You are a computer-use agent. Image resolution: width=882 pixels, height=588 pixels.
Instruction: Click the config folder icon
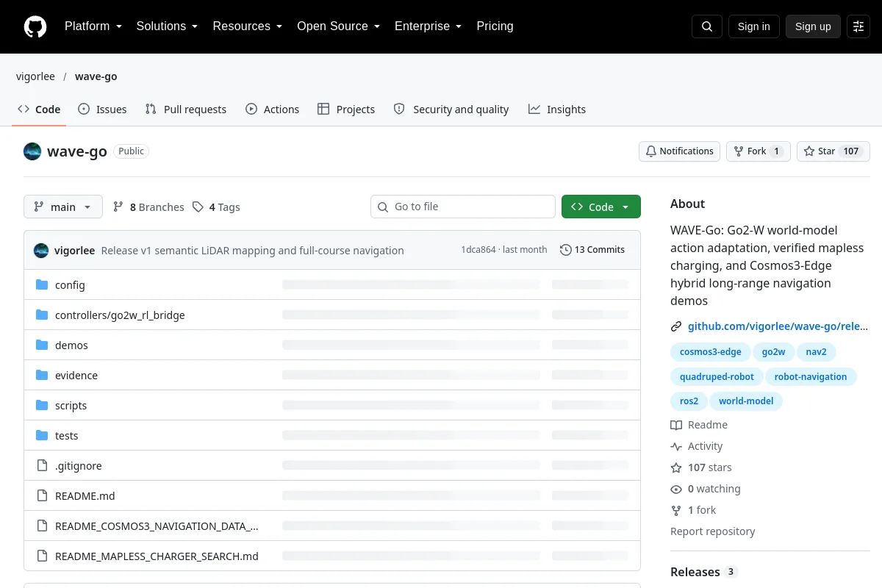tap(42, 285)
